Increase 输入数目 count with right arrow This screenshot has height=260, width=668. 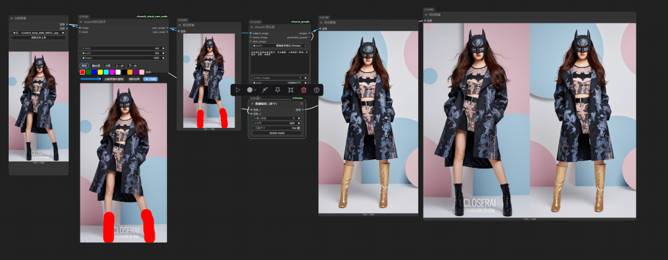click(x=299, y=118)
